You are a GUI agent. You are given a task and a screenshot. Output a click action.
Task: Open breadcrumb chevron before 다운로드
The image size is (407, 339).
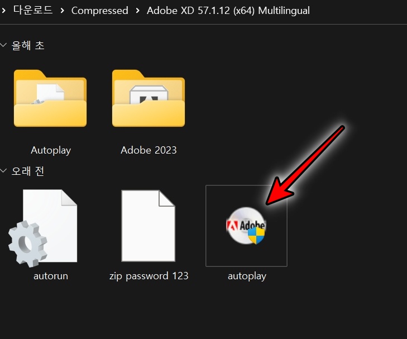3,11
